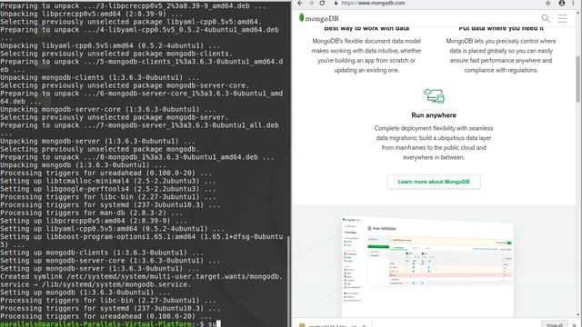Viewport: 582px width, 327px height.
Task: Click 'Processing triggers for man-db' terminal line
Action: tap(91, 213)
